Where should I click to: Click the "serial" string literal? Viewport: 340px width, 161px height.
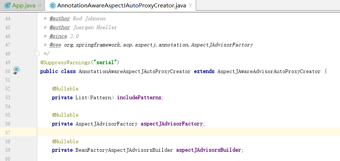[x=105, y=63]
